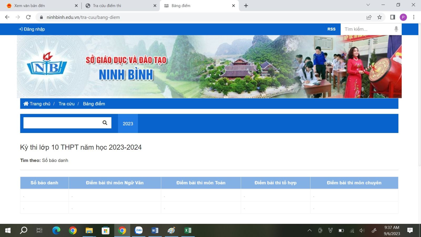The width and height of the screenshot is (421, 237).
Task: Click the microphone icon in the Tìm kiếm box
Action: [x=396, y=29]
